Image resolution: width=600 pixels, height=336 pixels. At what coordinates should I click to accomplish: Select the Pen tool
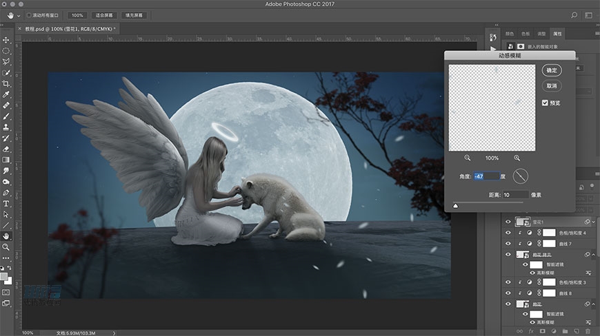(x=6, y=192)
